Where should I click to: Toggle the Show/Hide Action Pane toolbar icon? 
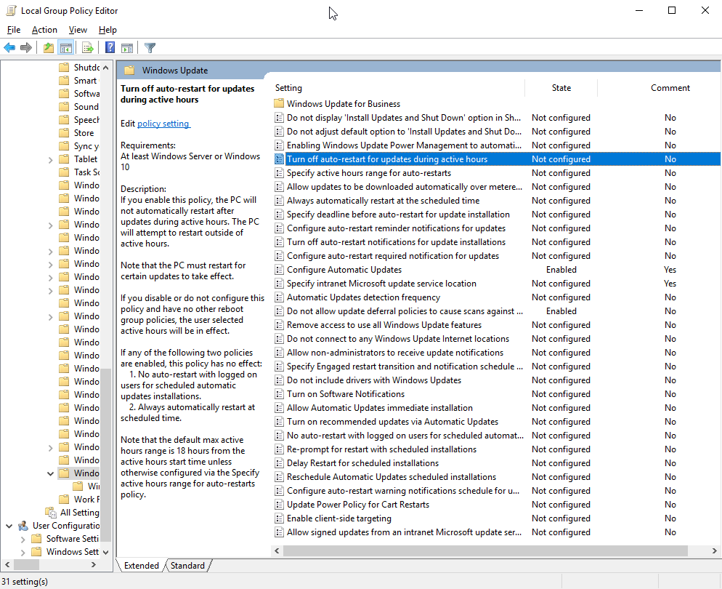click(x=127, y=47)
